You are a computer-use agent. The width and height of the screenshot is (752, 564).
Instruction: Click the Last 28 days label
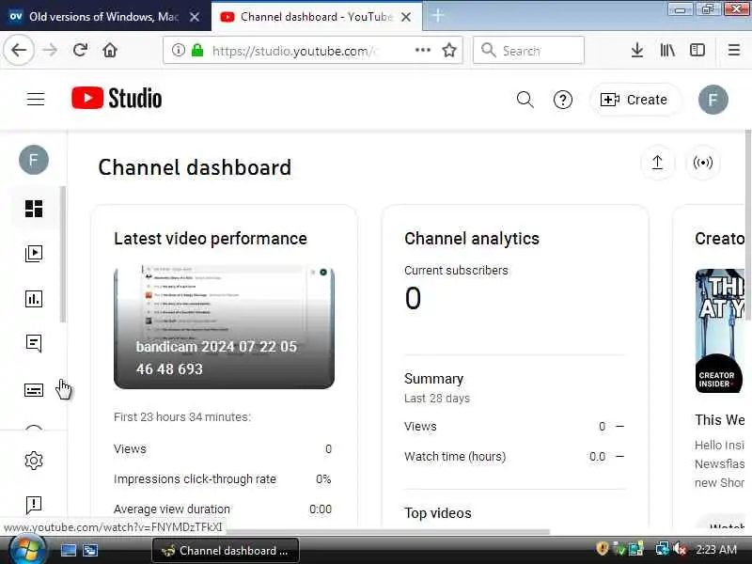coord(437,398)
